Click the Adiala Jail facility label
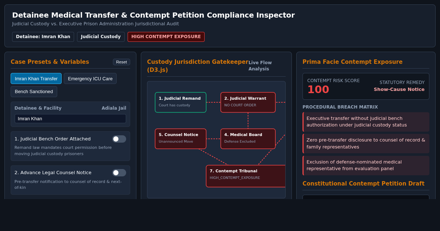440x231 pixels. 114,108
